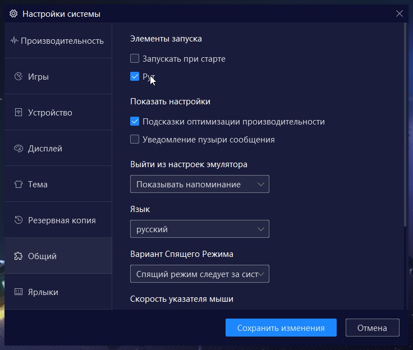Click the Тема shirt icon
The width and height of the screenshot is (413, 350).
click(19, 184)
